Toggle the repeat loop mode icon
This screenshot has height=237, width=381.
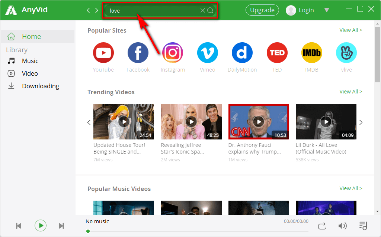point(322,226)
